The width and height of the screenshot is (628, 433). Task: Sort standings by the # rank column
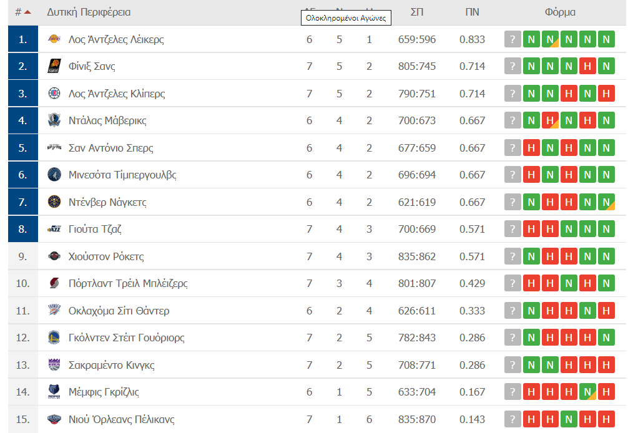tap(22, 12)
